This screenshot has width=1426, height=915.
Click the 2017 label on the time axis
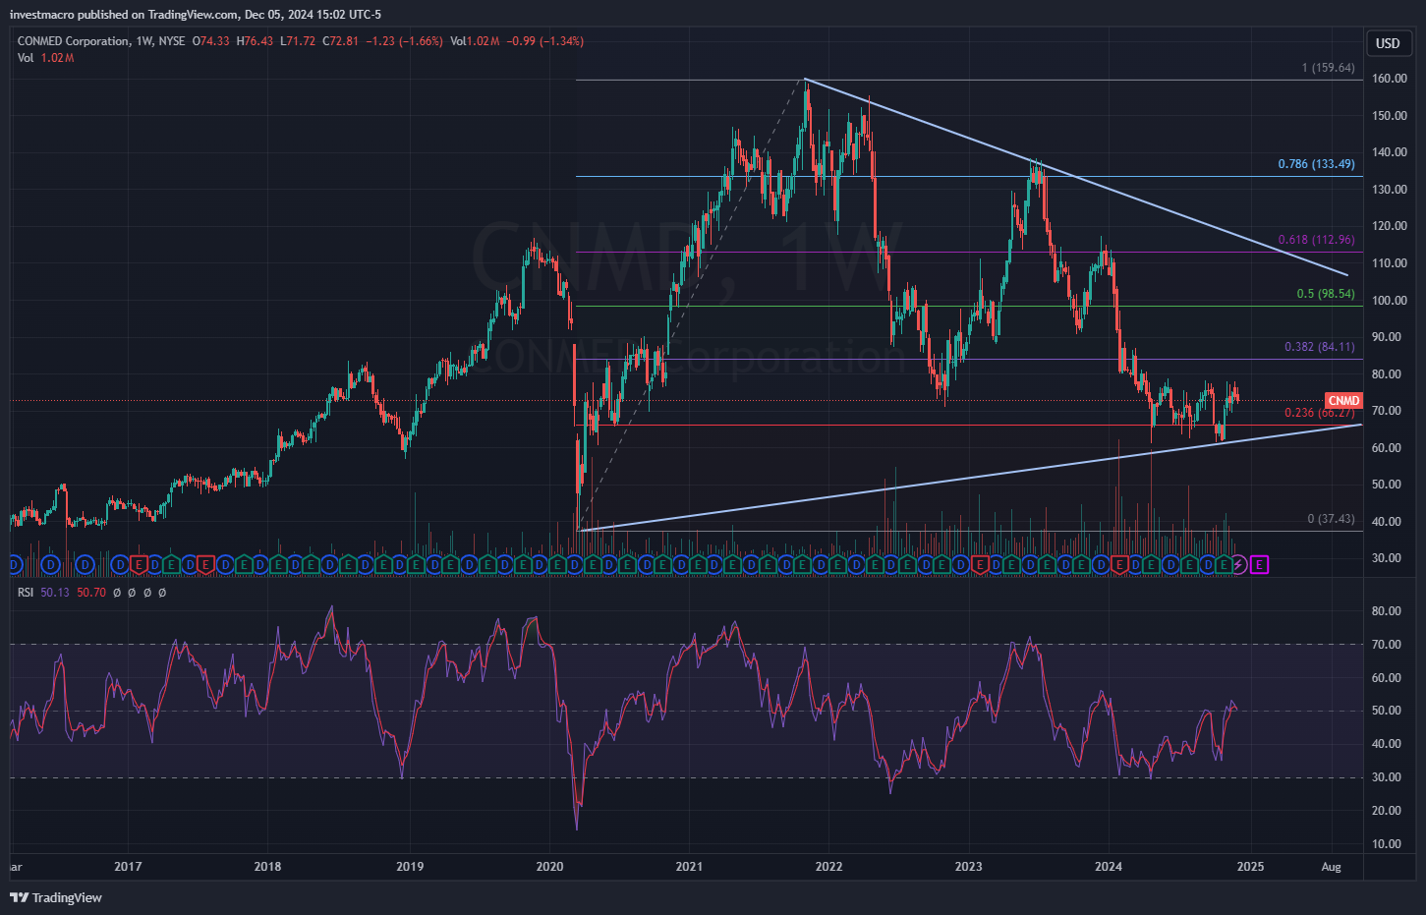(128, 867)
